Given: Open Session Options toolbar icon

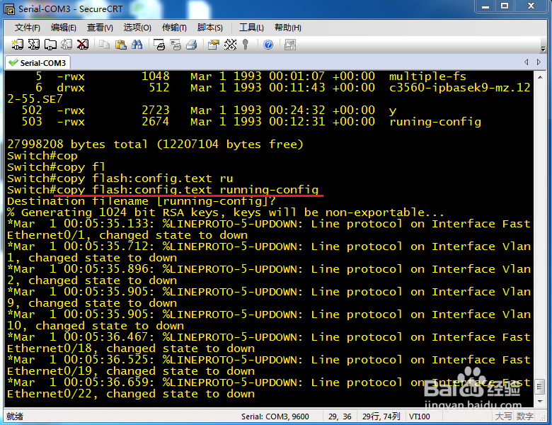Looking at the screenshot, I should pos(213,45).
